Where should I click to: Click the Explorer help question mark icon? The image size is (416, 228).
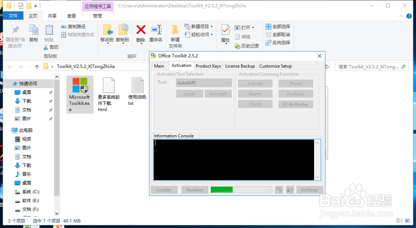click(409, 16)
